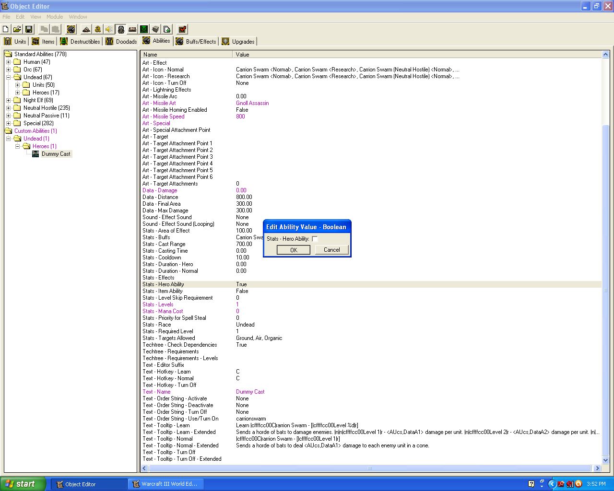Open the Edit menu
614x491 pixels.
click(x=20, y=17)
